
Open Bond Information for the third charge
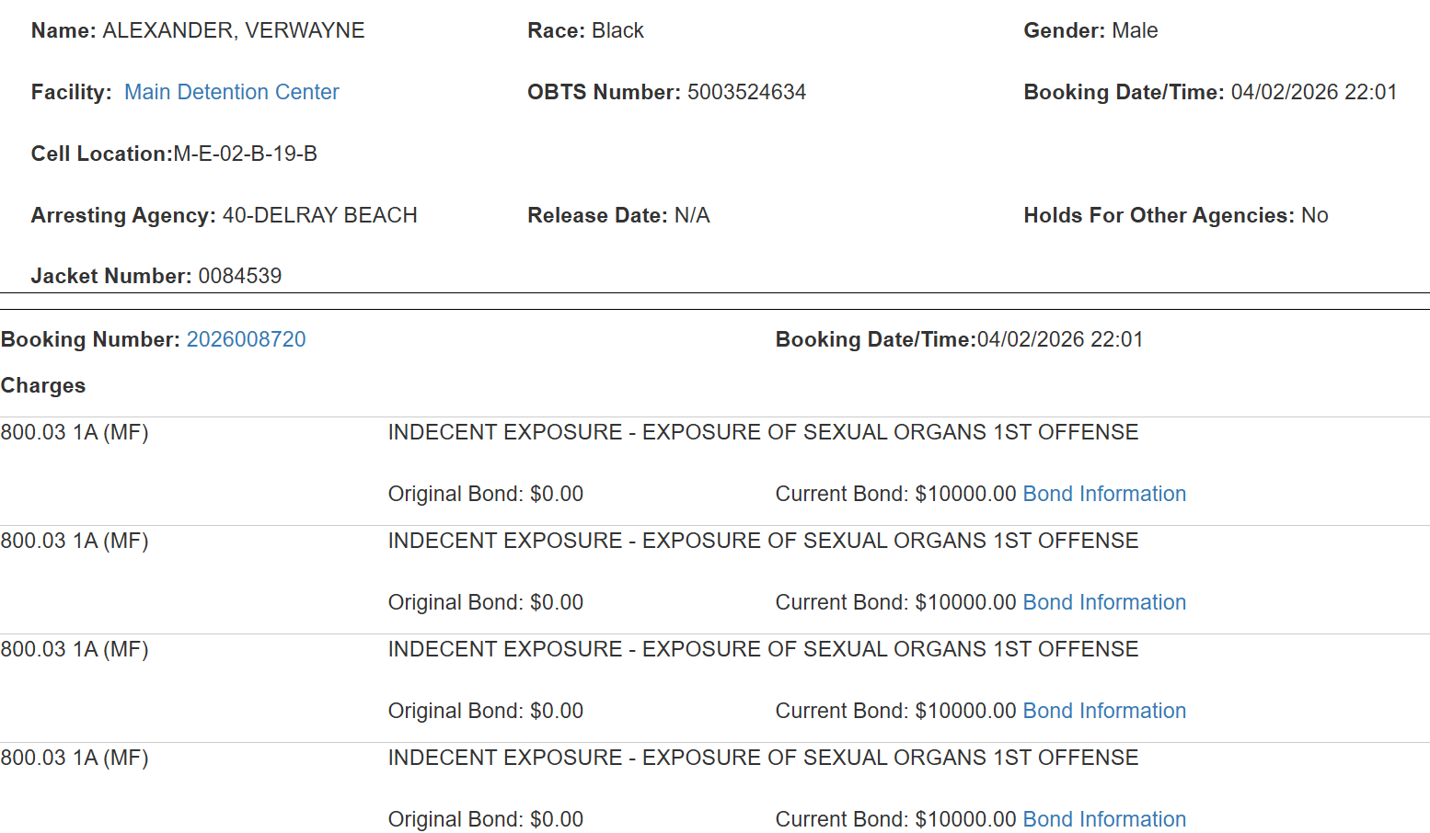click(1103, 710)
